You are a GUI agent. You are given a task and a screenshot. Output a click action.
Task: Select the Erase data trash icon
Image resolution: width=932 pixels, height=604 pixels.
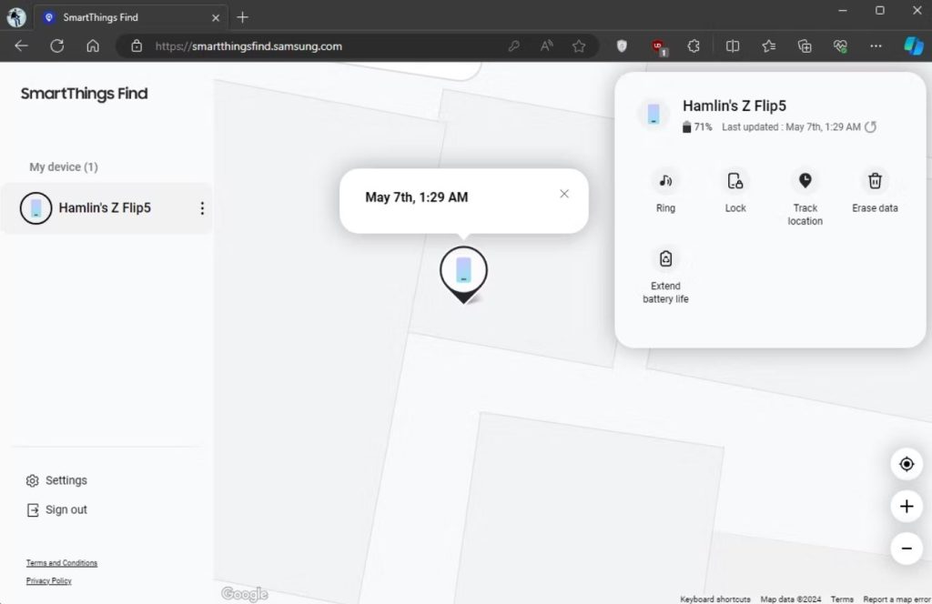click(875, 181)
